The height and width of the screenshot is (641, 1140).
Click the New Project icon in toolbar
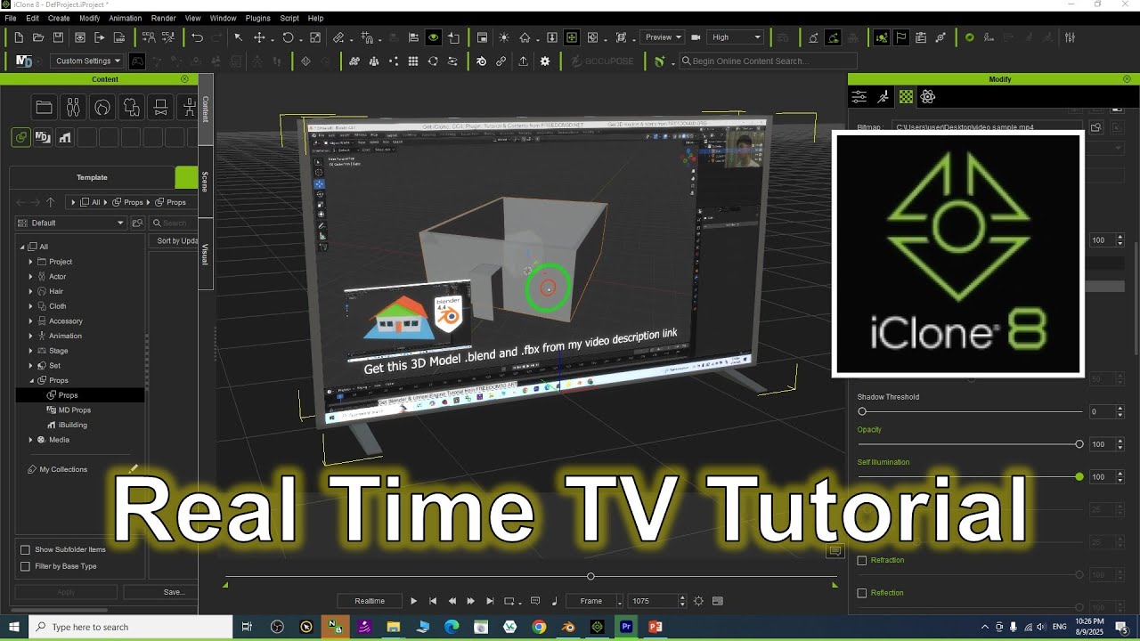click(19, 37)
